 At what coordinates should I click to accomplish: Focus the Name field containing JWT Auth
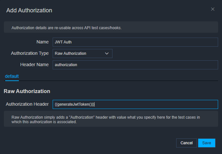135,42
